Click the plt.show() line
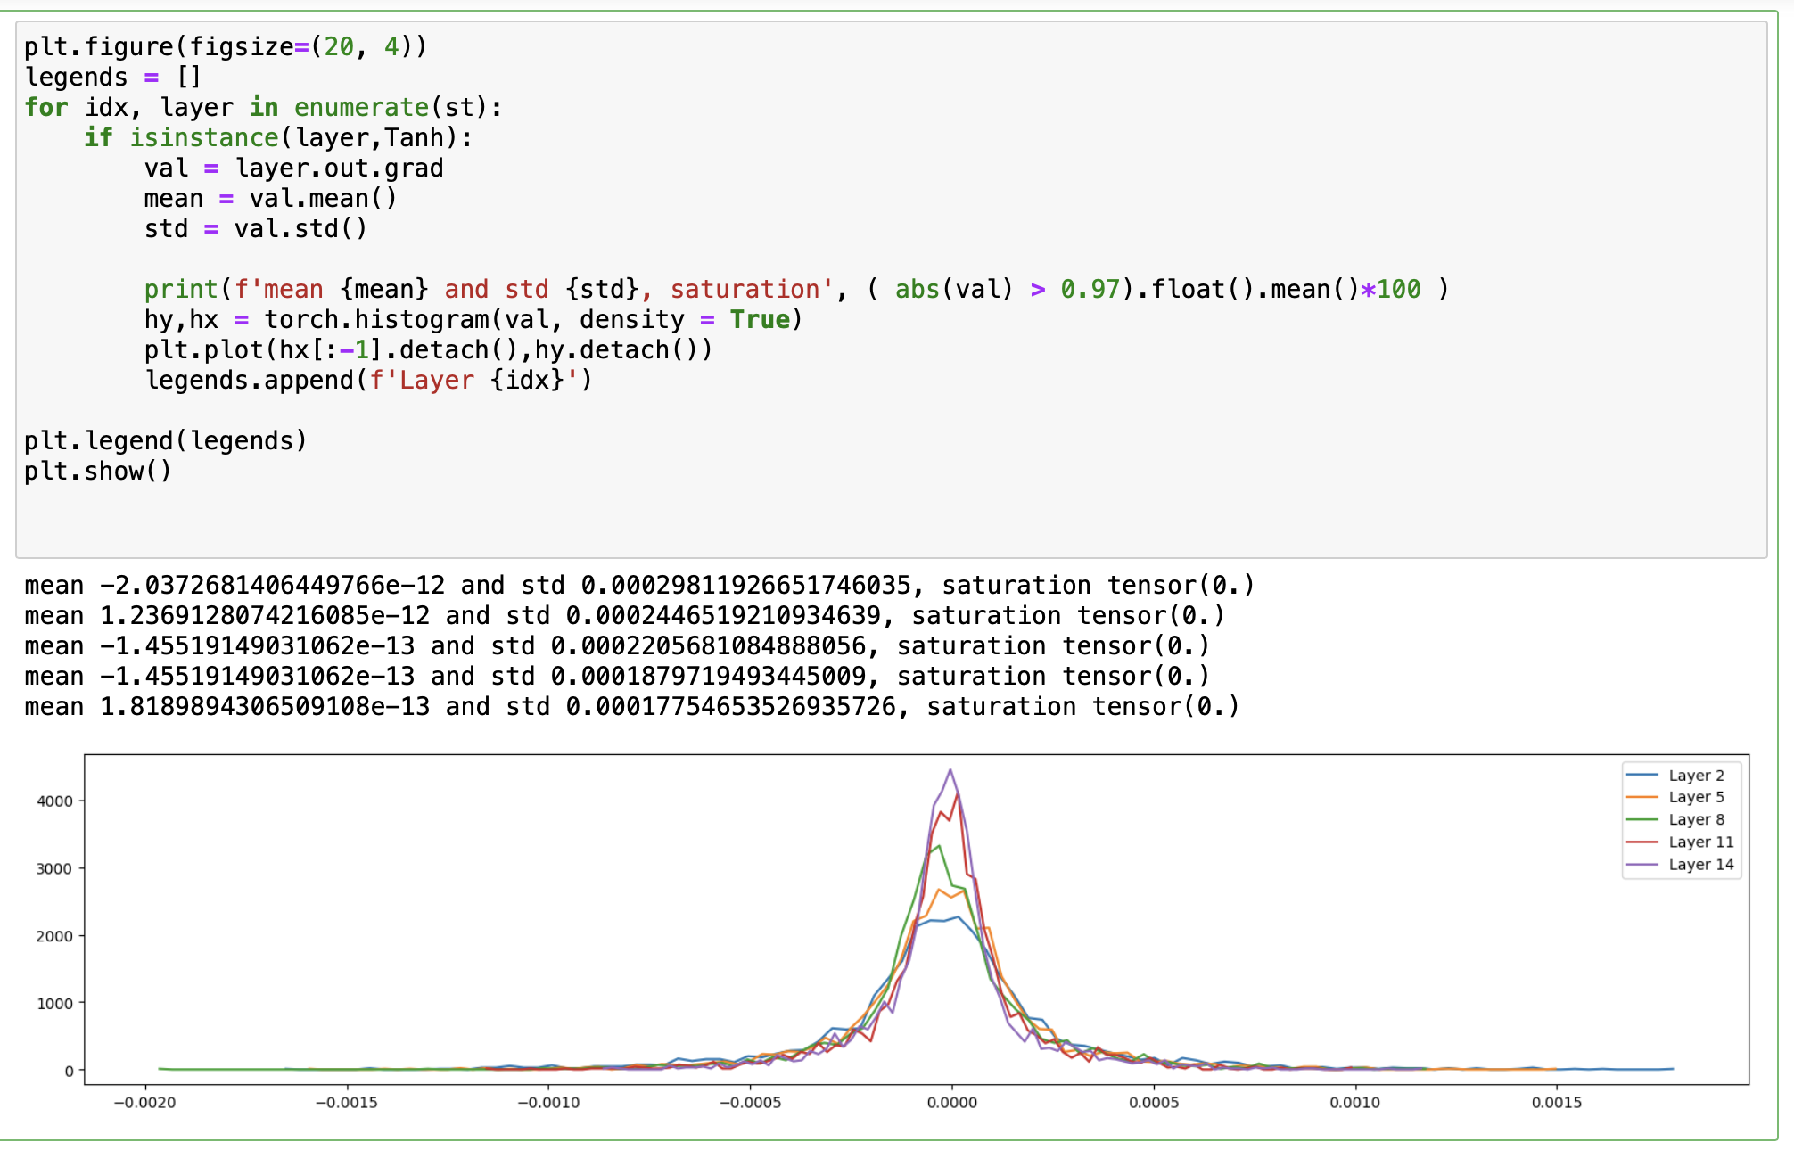1794x1150 pixels. [97, 472]
